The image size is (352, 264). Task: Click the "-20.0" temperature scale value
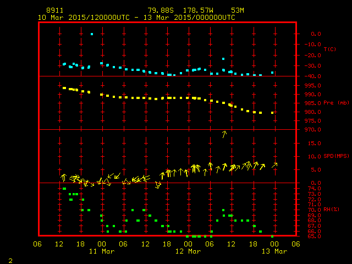click(x=313, y=55)
